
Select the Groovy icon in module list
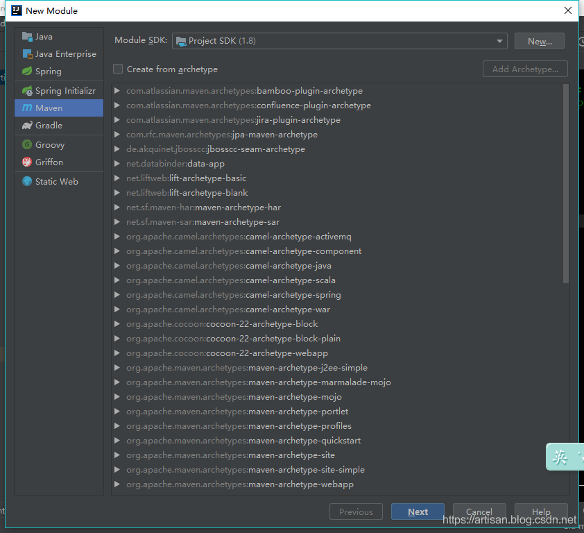27,145
